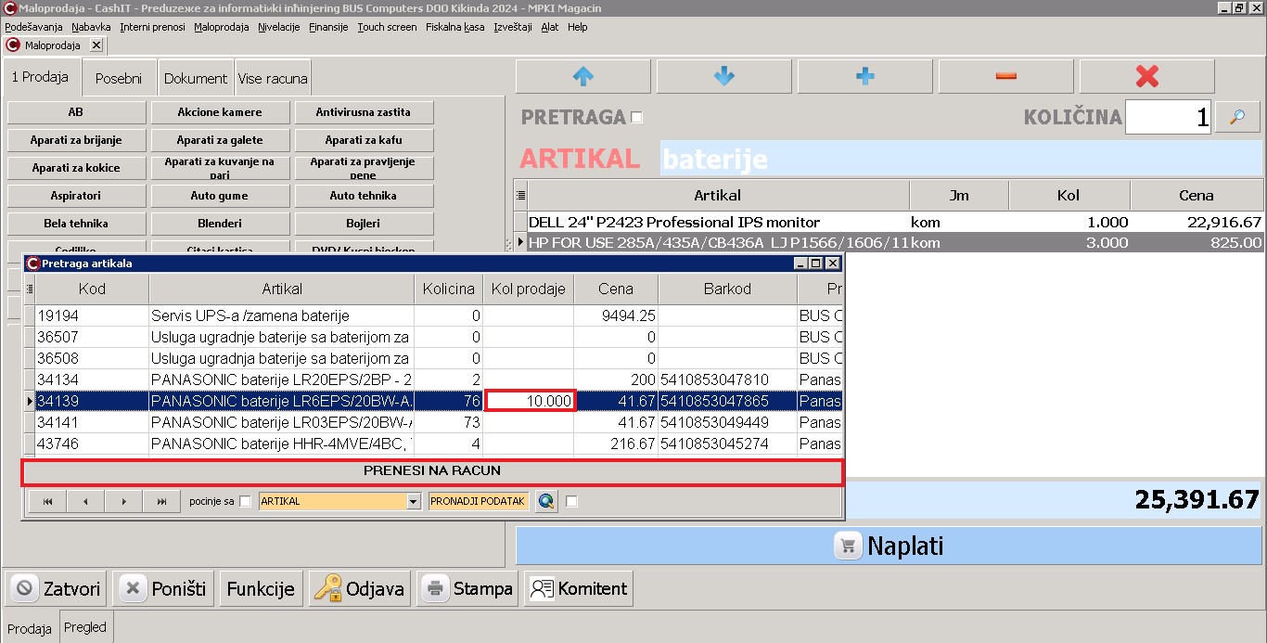1267x643 pixels.
Task: Select the Bela tehnika category
Action: 76,224
